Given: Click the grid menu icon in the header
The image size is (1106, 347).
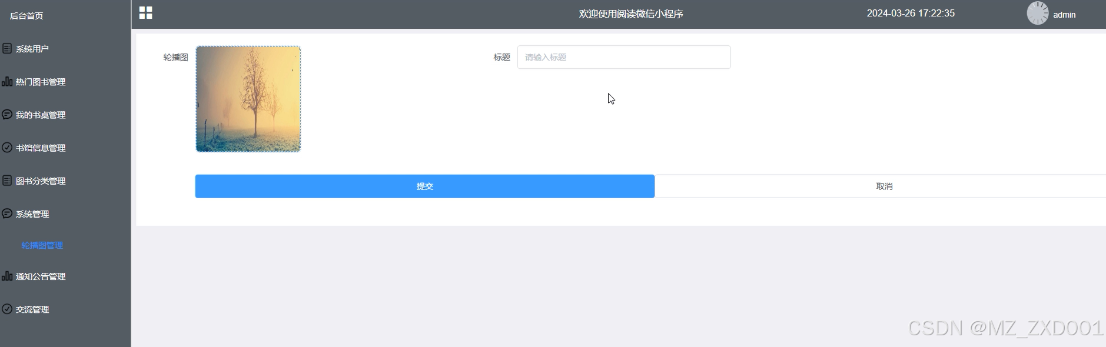Looking at the screenshot, I should [x=145, y=13].
